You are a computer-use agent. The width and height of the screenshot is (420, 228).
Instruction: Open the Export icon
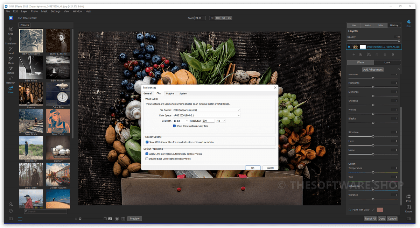[408, 209]
